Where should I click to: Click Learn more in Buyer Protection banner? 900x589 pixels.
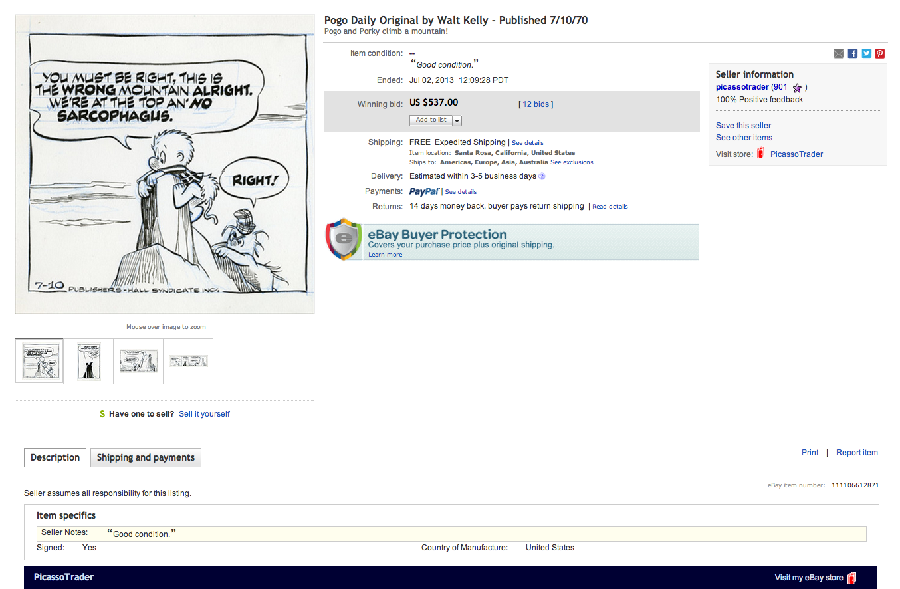click(386, 255)
